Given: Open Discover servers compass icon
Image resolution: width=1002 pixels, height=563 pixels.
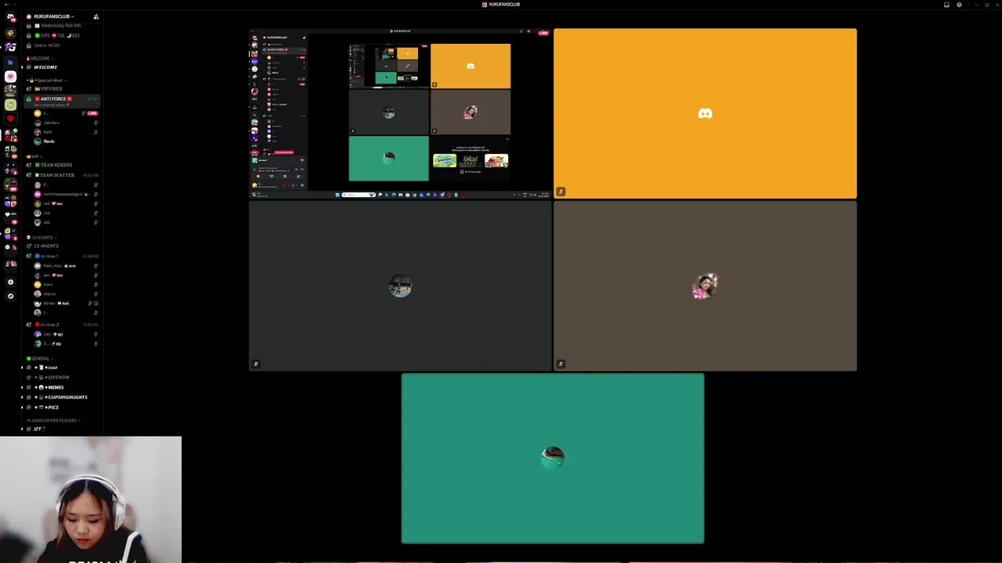Looking at the screenshot, I should [10, 296].
